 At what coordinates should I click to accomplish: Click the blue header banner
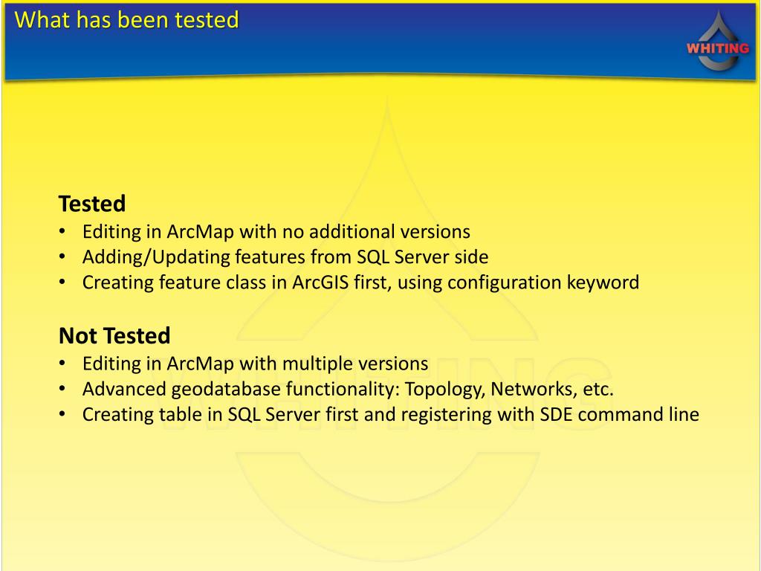point(380,41)
